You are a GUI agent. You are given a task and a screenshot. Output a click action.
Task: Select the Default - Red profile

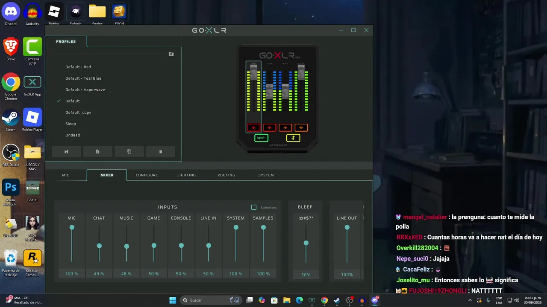coord(78,67)
